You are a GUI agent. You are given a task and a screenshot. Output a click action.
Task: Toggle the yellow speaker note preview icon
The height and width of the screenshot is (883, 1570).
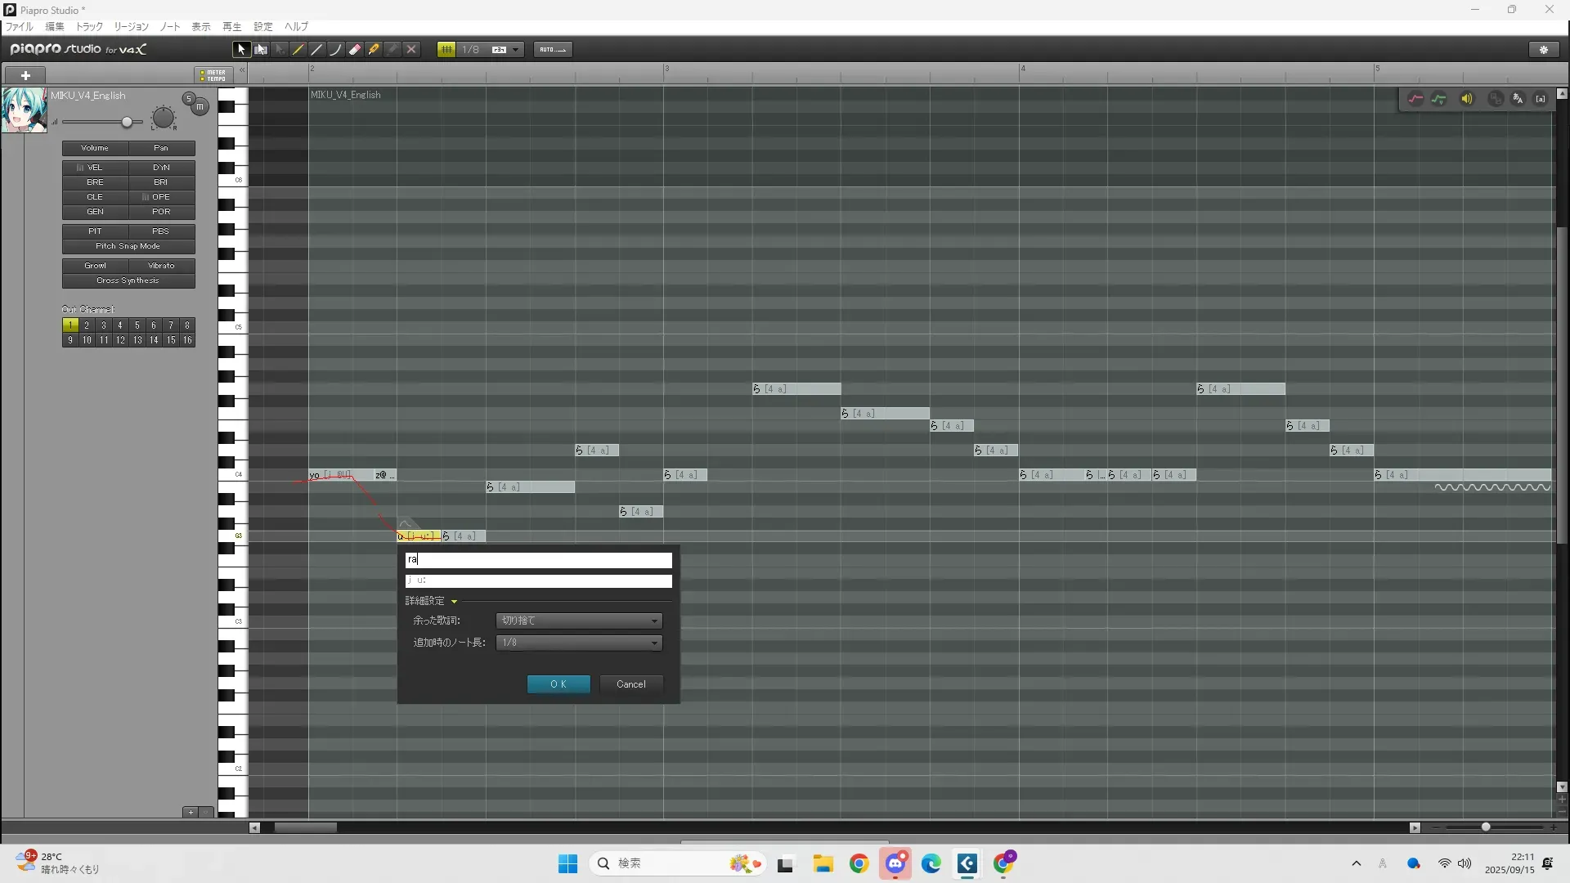click(1467, 99)
